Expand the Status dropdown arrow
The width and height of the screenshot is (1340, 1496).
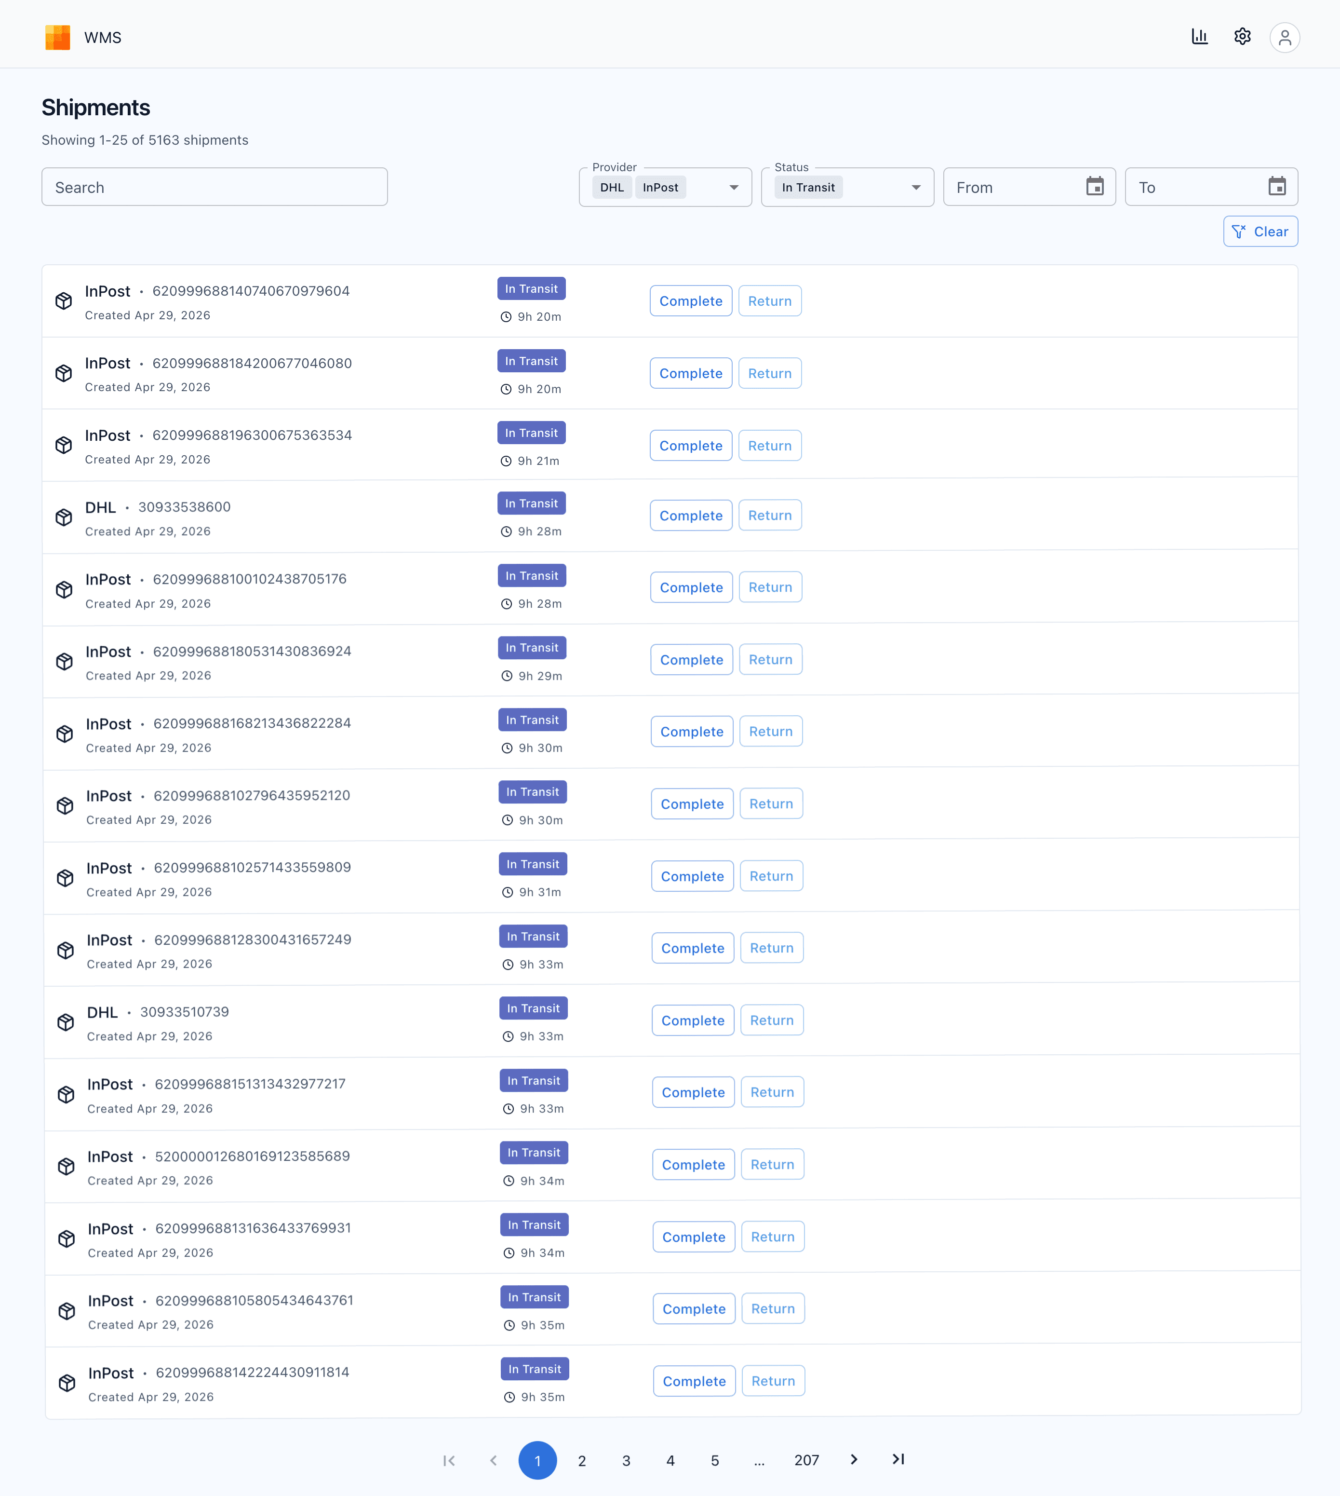click(916, 187)
